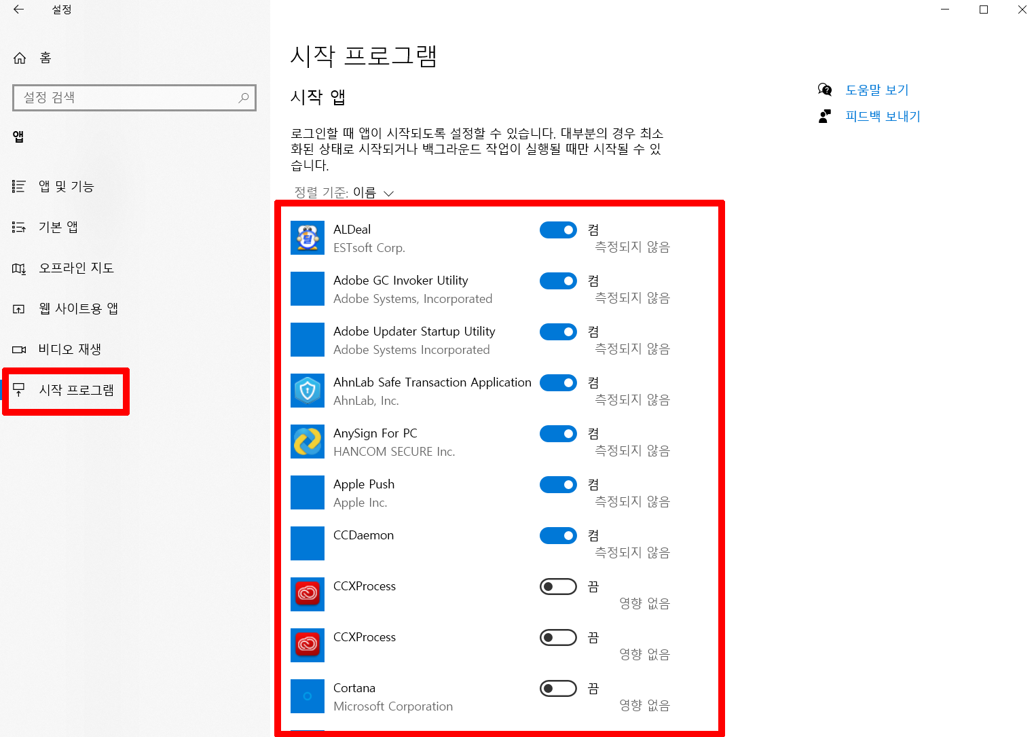Click the AnySign For PC icon
1036x737 pixels.
coord(308,442)
